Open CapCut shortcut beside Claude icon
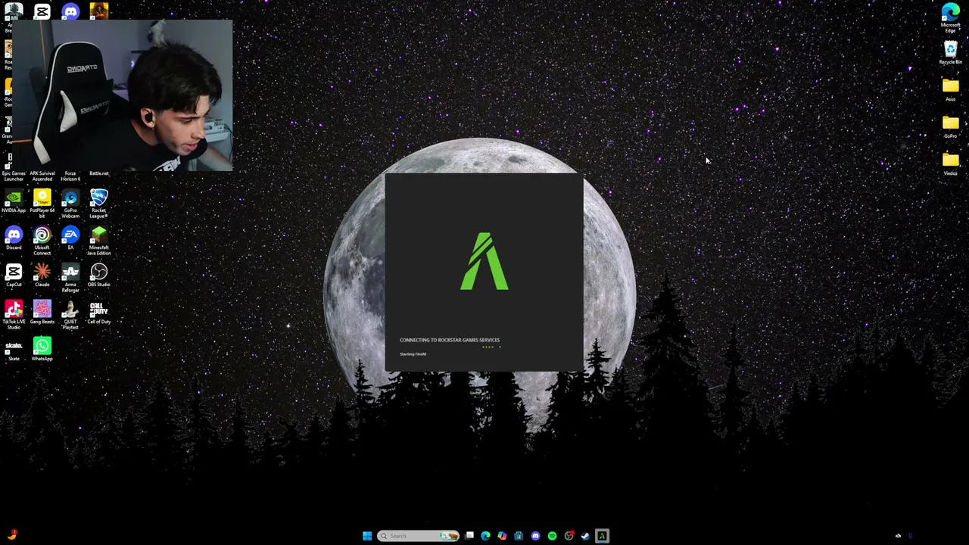Viewport: 969px width, 545px height. (x=14, y=275)
